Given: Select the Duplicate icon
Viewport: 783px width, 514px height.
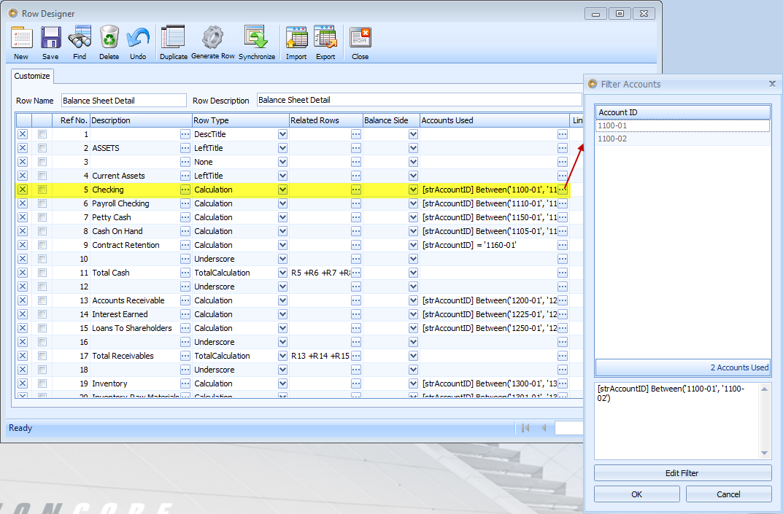Looking at the screenshot, I should coord(173,42).
